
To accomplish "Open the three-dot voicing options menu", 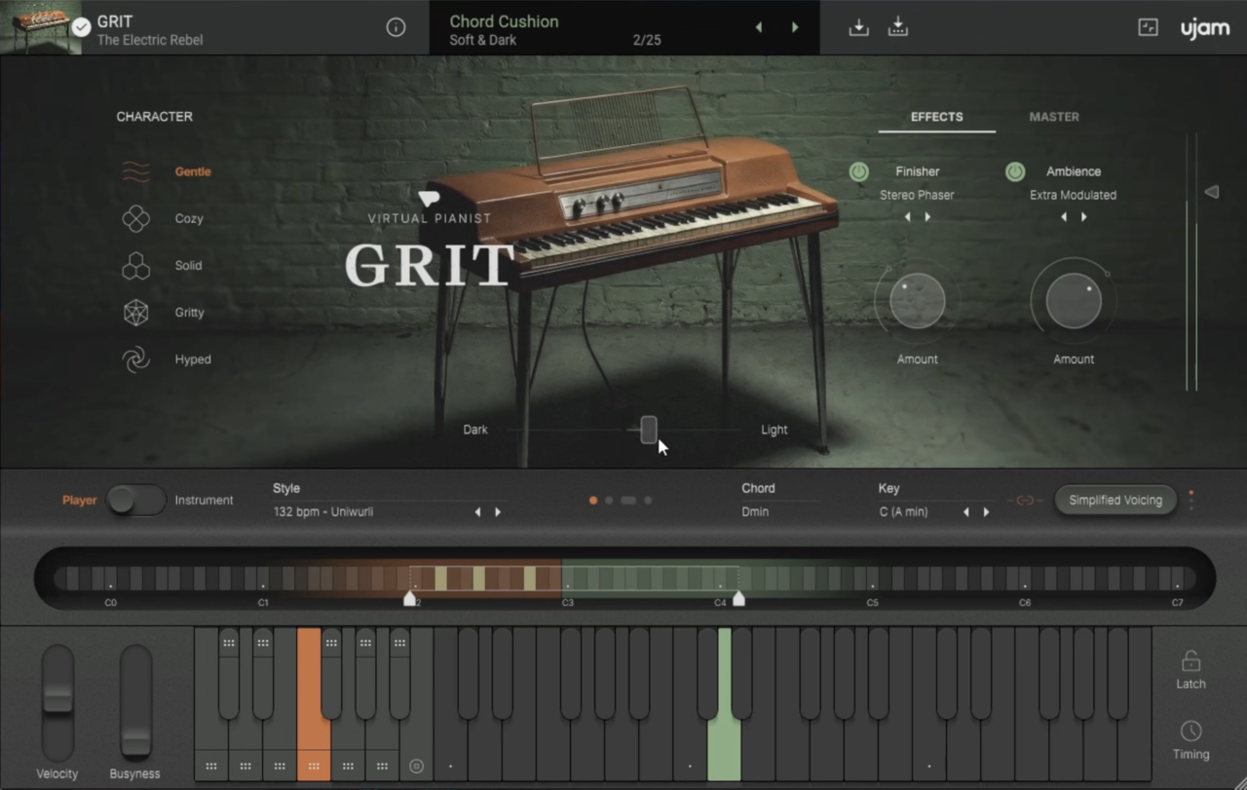I will tap(1190, 500).
